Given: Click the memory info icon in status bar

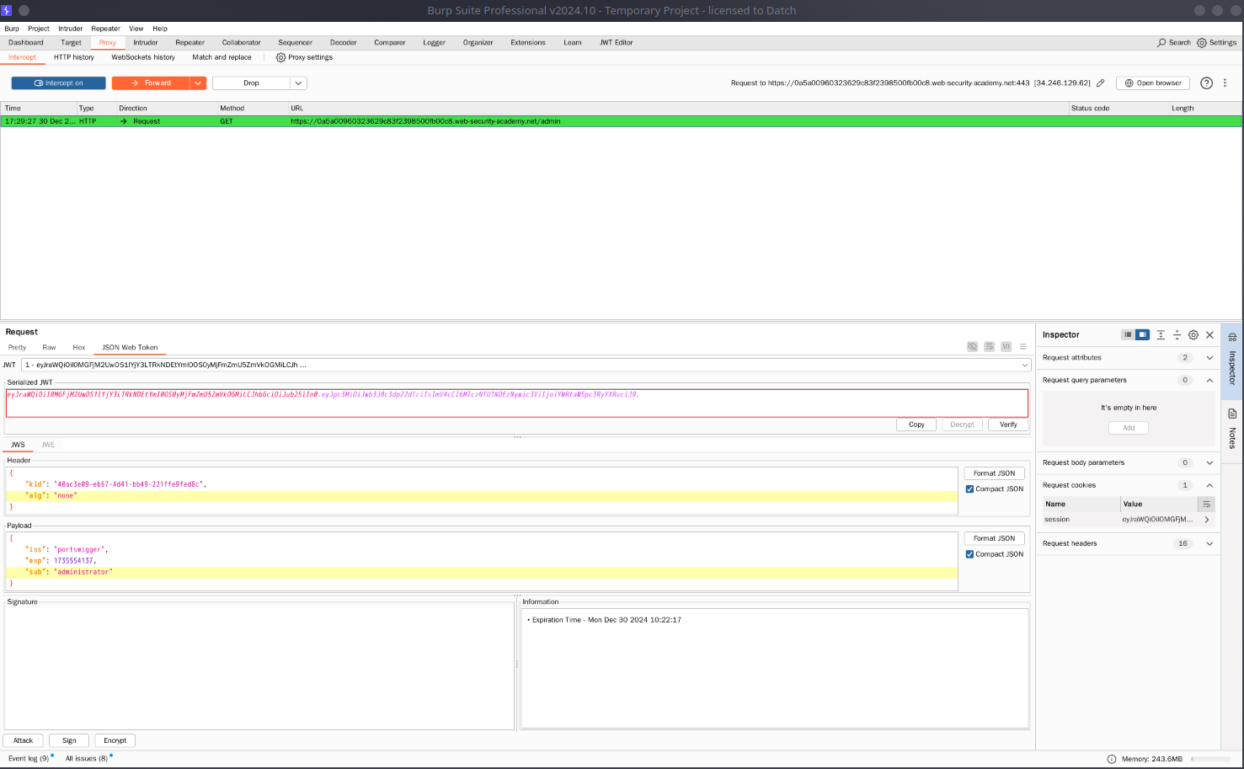Looking at the screenshot, I should click(1112, 759).
